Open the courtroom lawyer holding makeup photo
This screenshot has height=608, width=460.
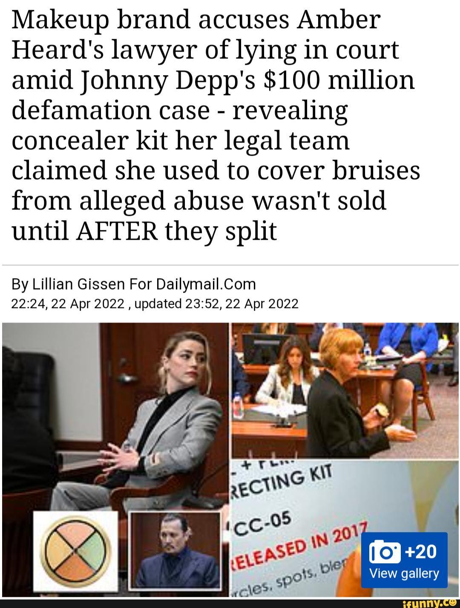tap(345, 390)
